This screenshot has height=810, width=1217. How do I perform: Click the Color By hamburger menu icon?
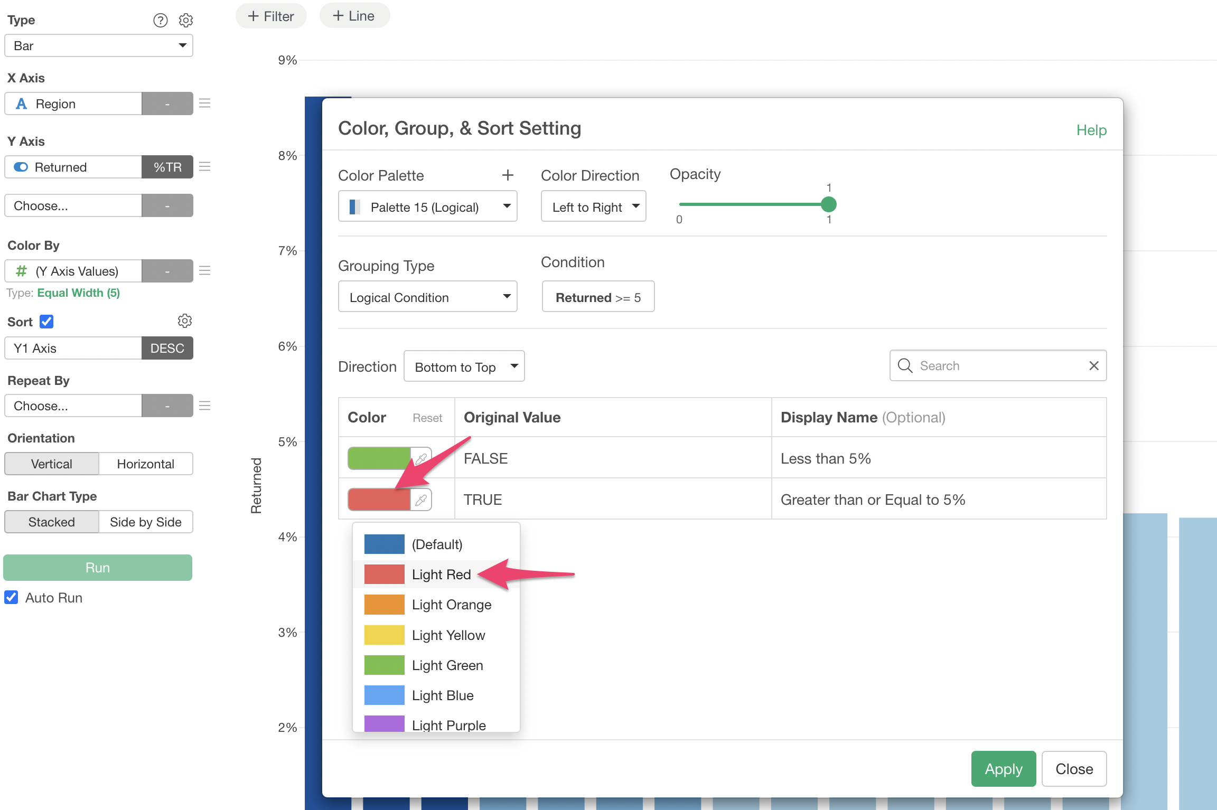tap(205, 271)
